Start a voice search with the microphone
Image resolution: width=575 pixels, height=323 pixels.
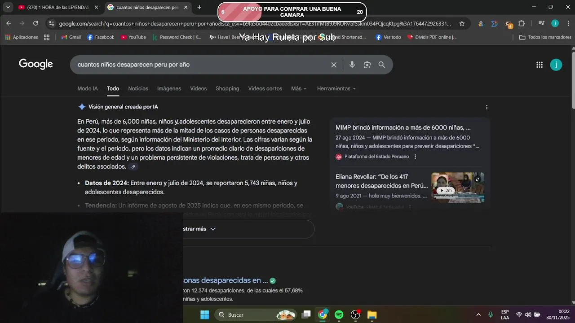point(352,65)
